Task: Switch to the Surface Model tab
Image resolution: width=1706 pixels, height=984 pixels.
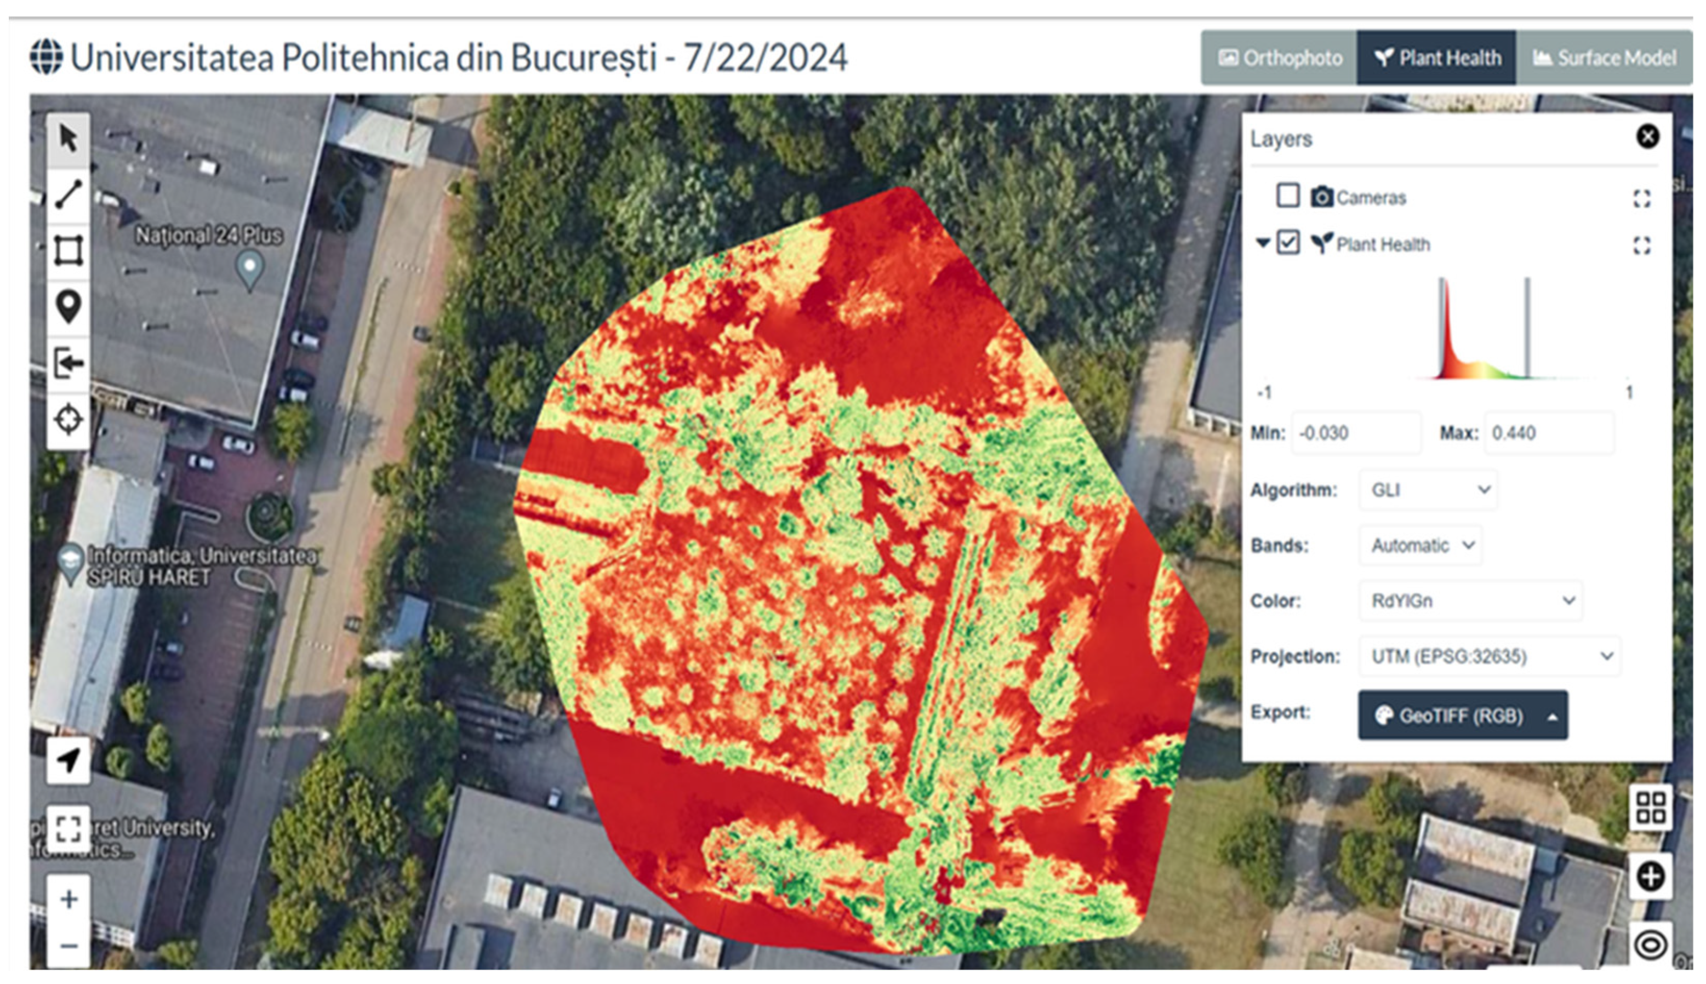Action: click(1604, 58)
